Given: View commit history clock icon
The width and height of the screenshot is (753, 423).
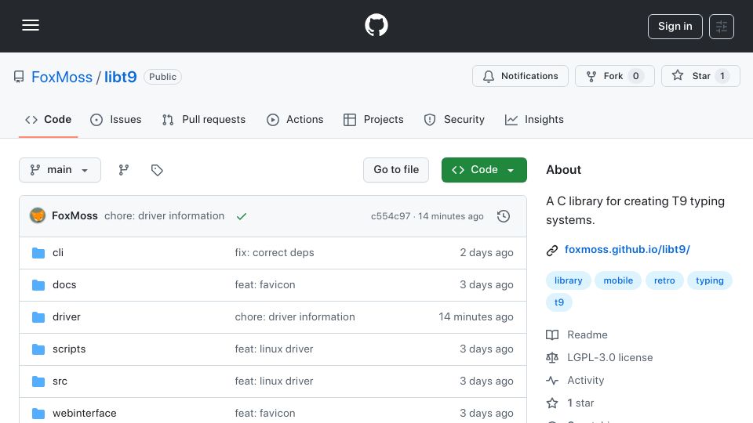Looking at the screenshot, I should [504, 216].
